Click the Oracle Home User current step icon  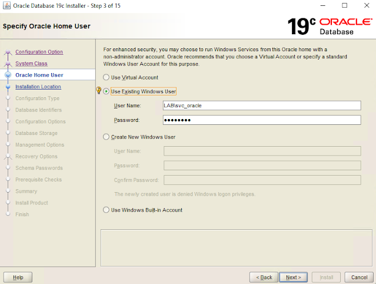(x=8, y=75)
